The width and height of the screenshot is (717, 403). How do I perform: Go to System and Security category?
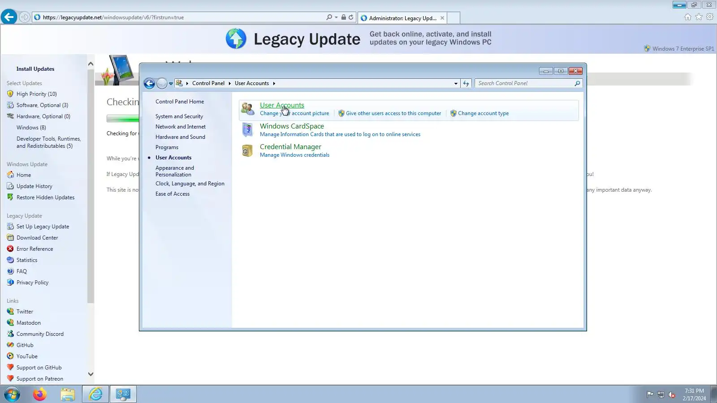[179, 116]
